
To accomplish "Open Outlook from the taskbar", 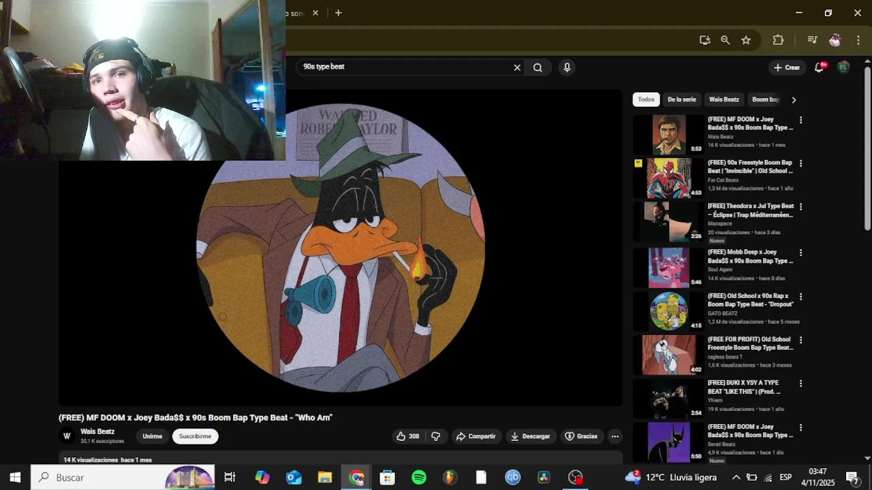I will 294,477.
